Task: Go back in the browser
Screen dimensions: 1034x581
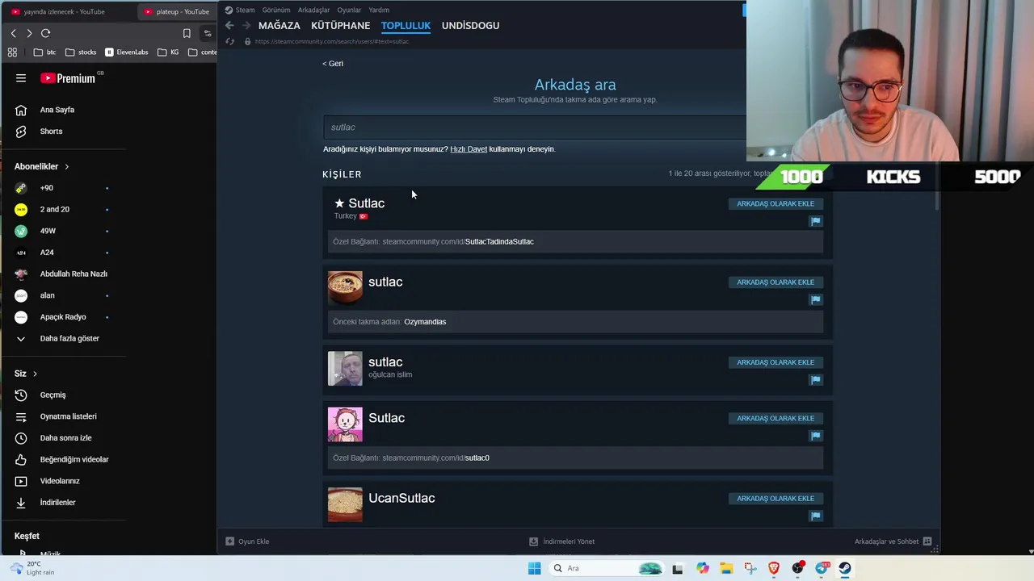Action: [13, 33]
